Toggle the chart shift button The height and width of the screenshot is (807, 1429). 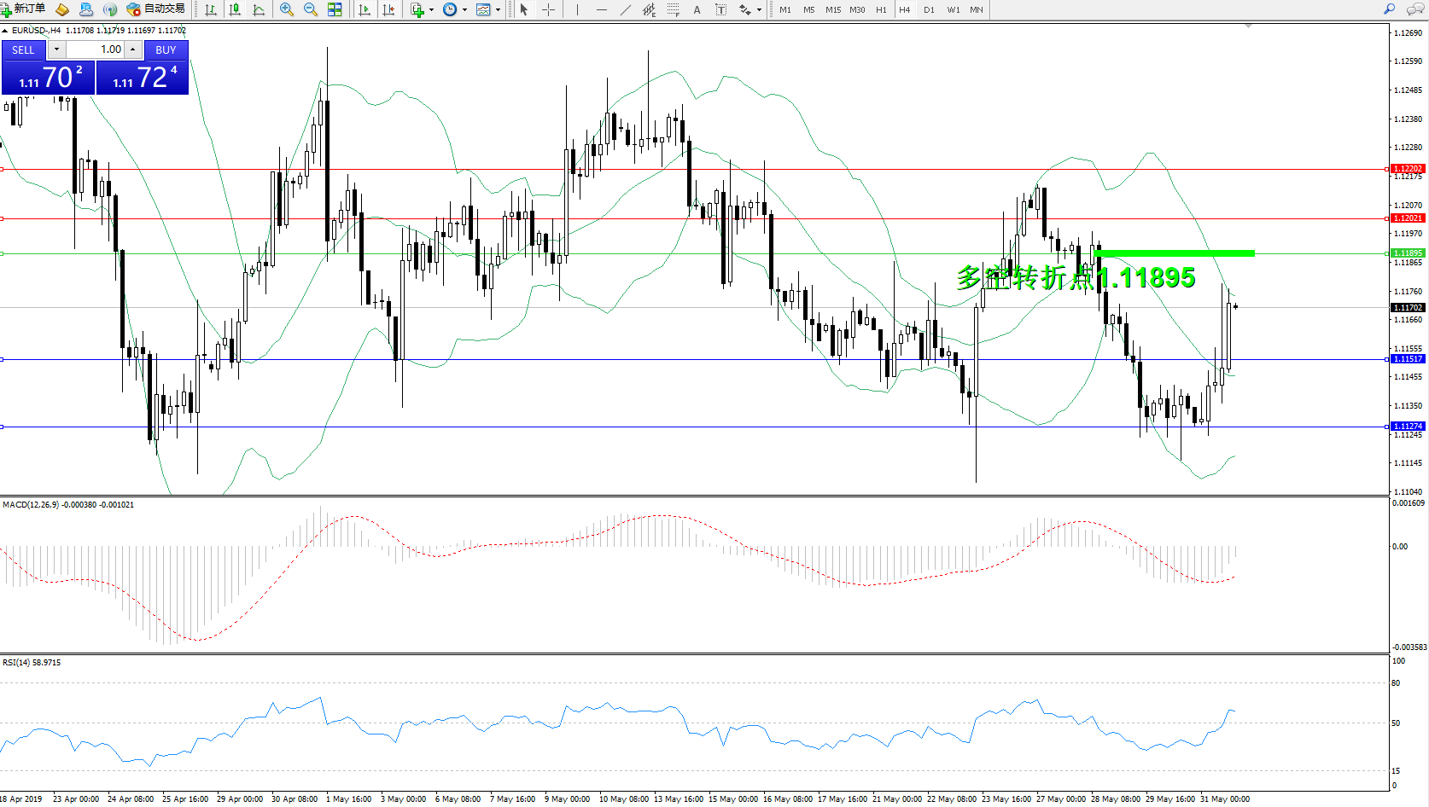pyautogui.click(x=388, y=9)
